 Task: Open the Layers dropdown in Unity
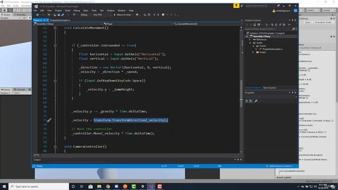tap(313, 10)
